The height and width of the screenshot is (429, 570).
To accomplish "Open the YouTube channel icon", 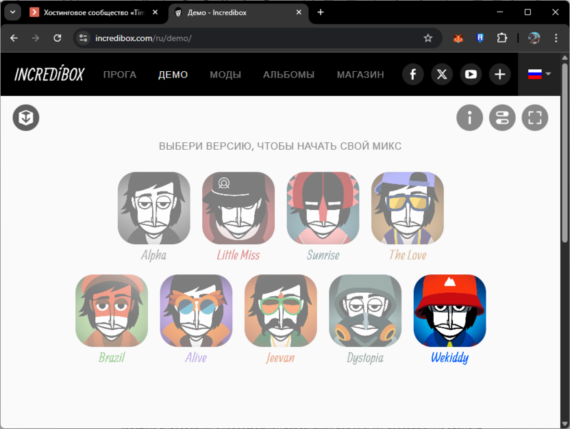I will click(x=471, y=74).
